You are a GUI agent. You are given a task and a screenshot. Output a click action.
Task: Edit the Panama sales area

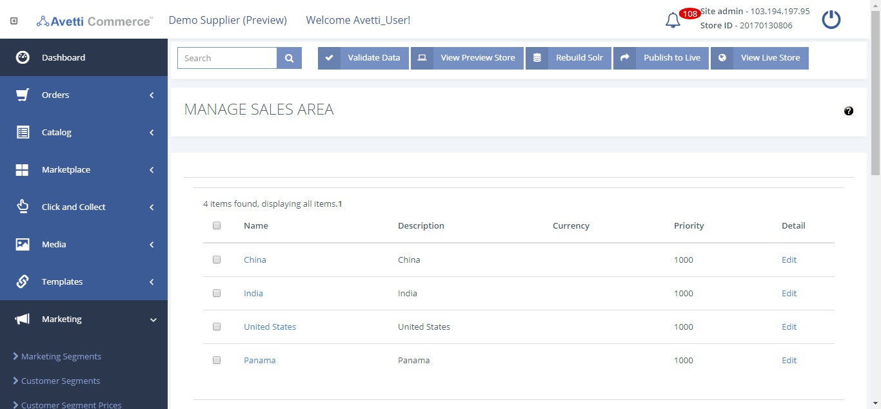click(x=789, y=360)
